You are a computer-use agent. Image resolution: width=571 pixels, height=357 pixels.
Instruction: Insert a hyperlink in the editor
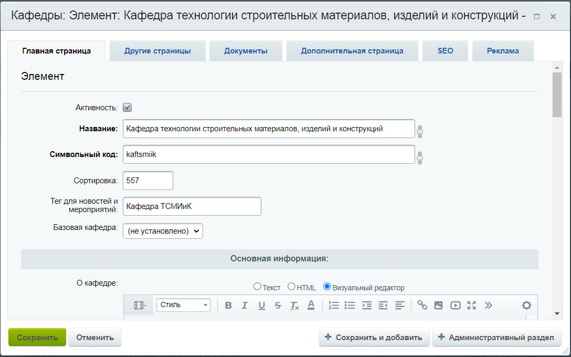click(x=422, y=305)
